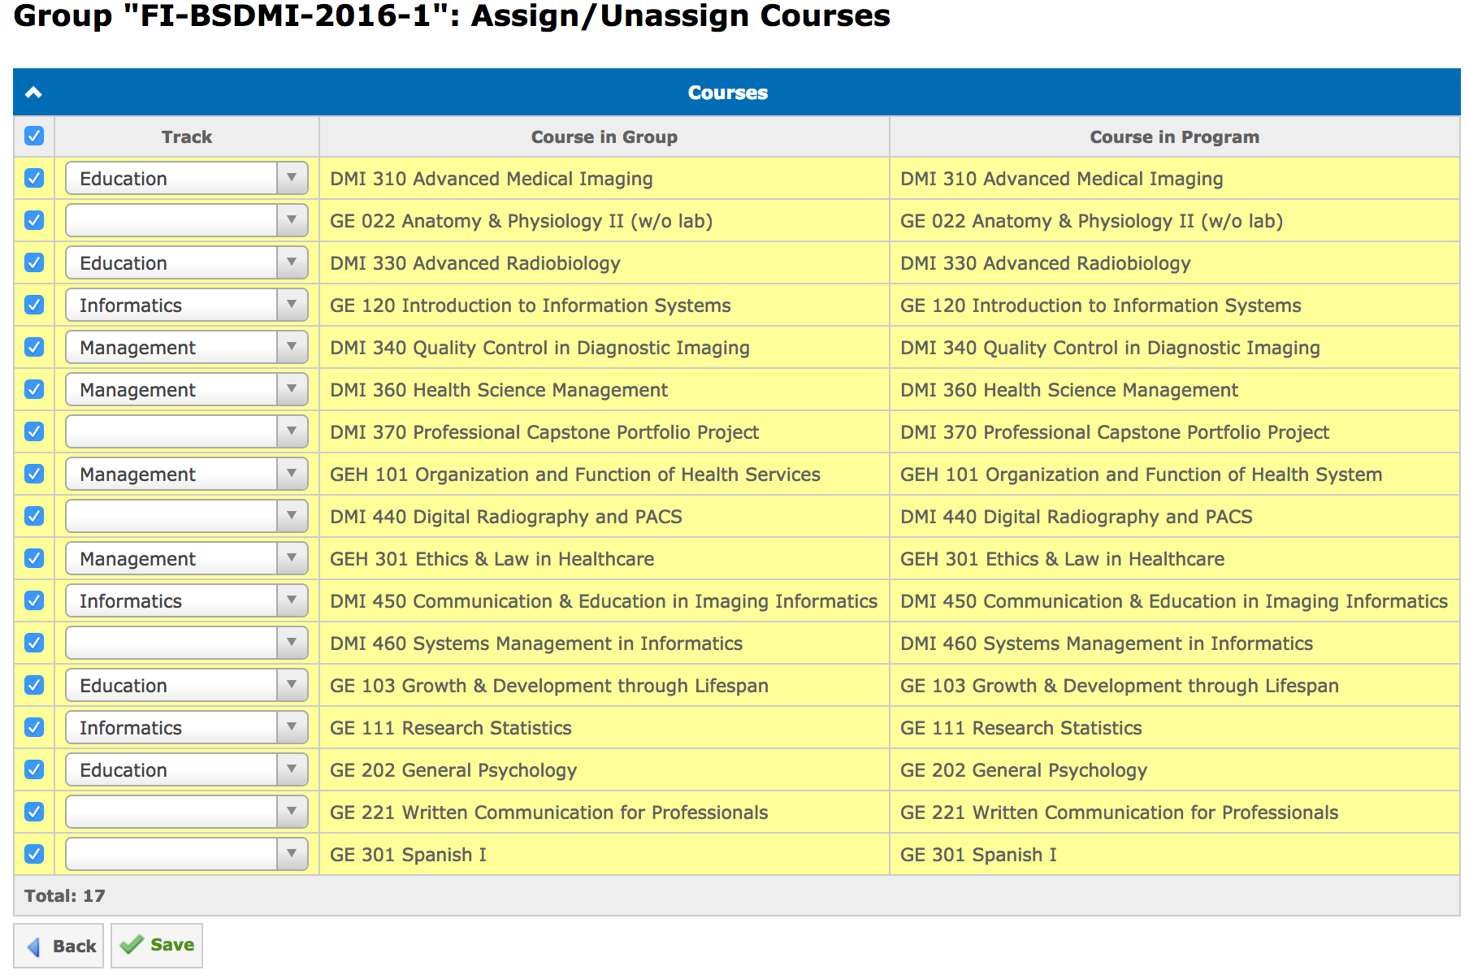Screen dimensions: 1469x975
Task: Uncheck the GE 022 Anatomy & Physiology II row
Action: point(34,220)
